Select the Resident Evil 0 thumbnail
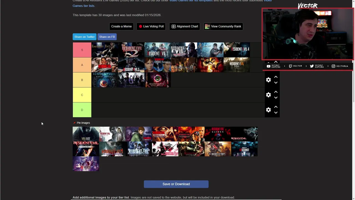Screen dimensions: 355x200 pyautogui.click(x=184, y=65)
